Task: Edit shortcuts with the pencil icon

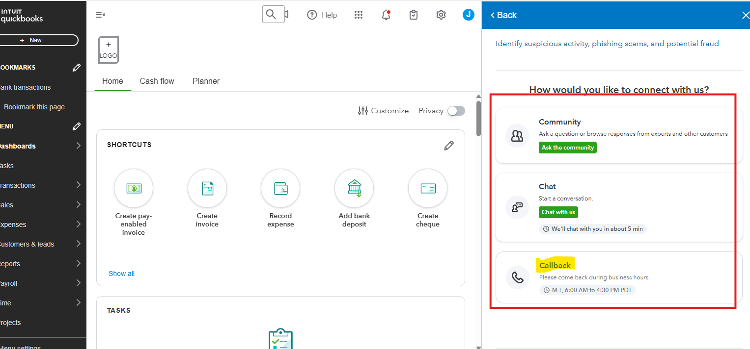Action: click(x=448, y=146)
